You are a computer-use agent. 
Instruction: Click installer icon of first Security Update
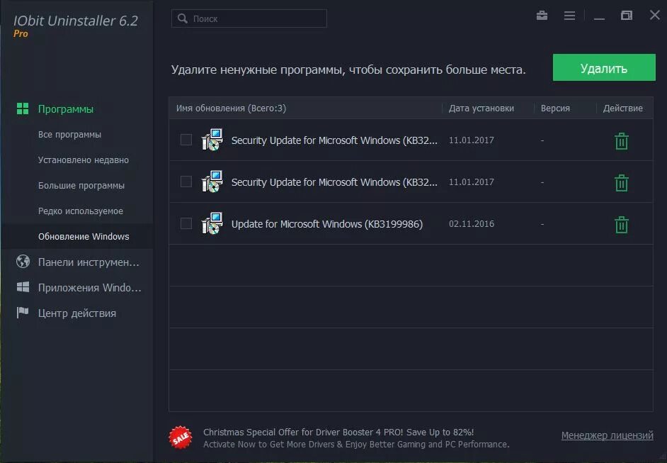click(x=212, y=140)
